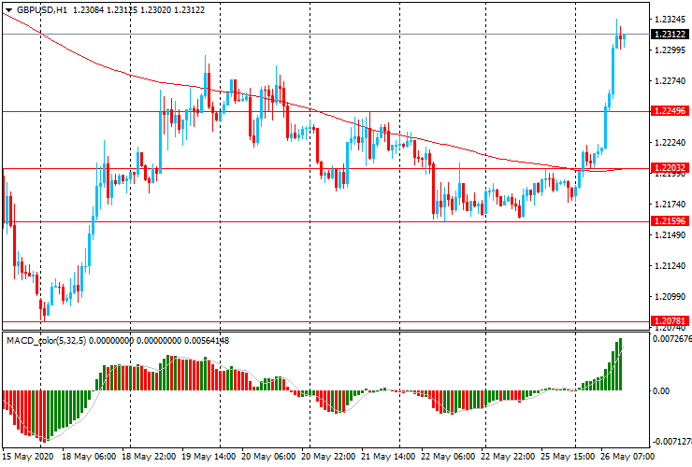
Task: Click the 1.22240 price axis value
Action: [670, 143]
